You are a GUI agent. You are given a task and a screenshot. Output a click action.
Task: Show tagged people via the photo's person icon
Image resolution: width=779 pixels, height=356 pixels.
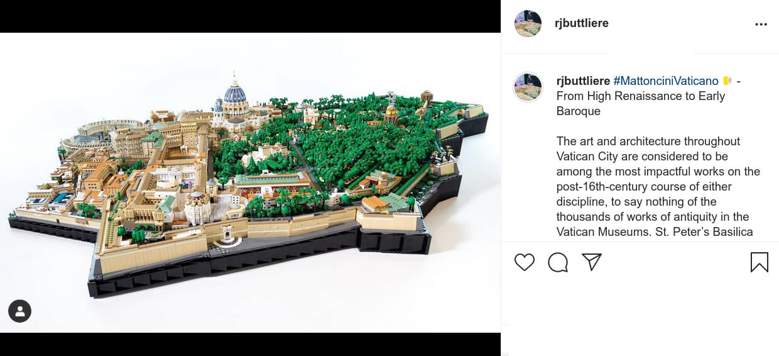(19, 311)
